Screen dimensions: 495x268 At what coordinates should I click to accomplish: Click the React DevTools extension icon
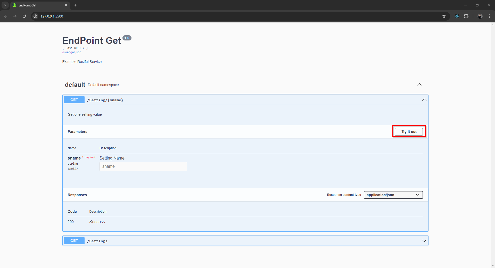[457, 16]
